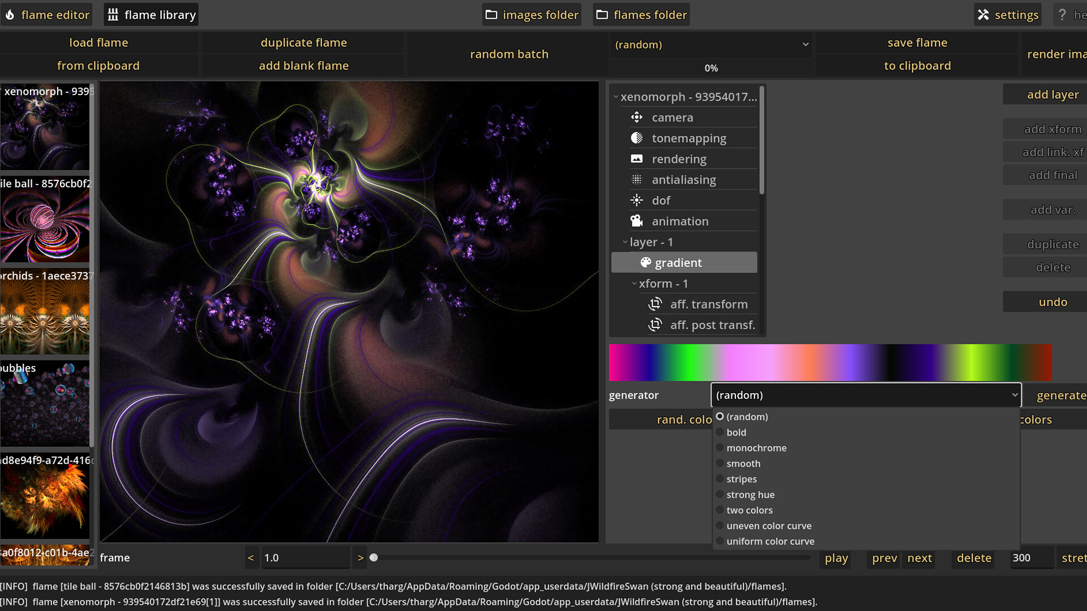Collapse the layer - 1 tree entry
The width and height of the screenshot is (1087, 611).
625,242
